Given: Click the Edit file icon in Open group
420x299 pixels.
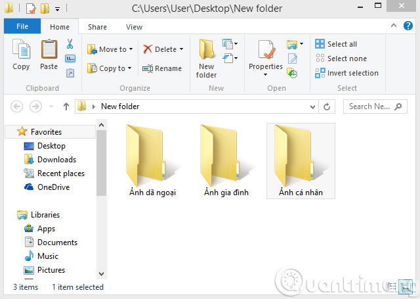Looking at the screenshot, I should (x=292, y=58).
